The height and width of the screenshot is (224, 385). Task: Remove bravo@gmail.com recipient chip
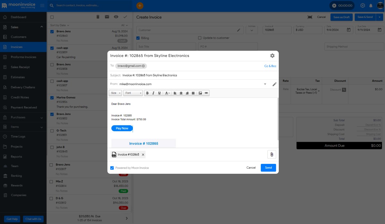point(143,66)
